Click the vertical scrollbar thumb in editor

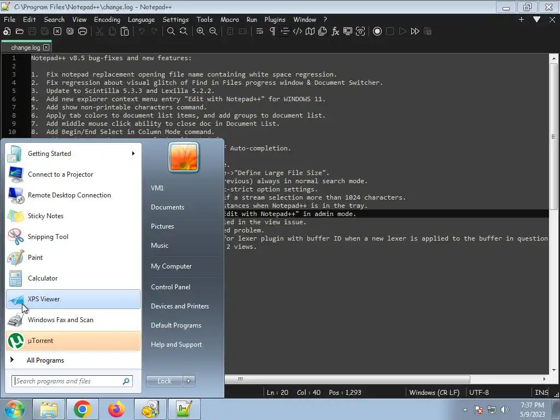553,137
